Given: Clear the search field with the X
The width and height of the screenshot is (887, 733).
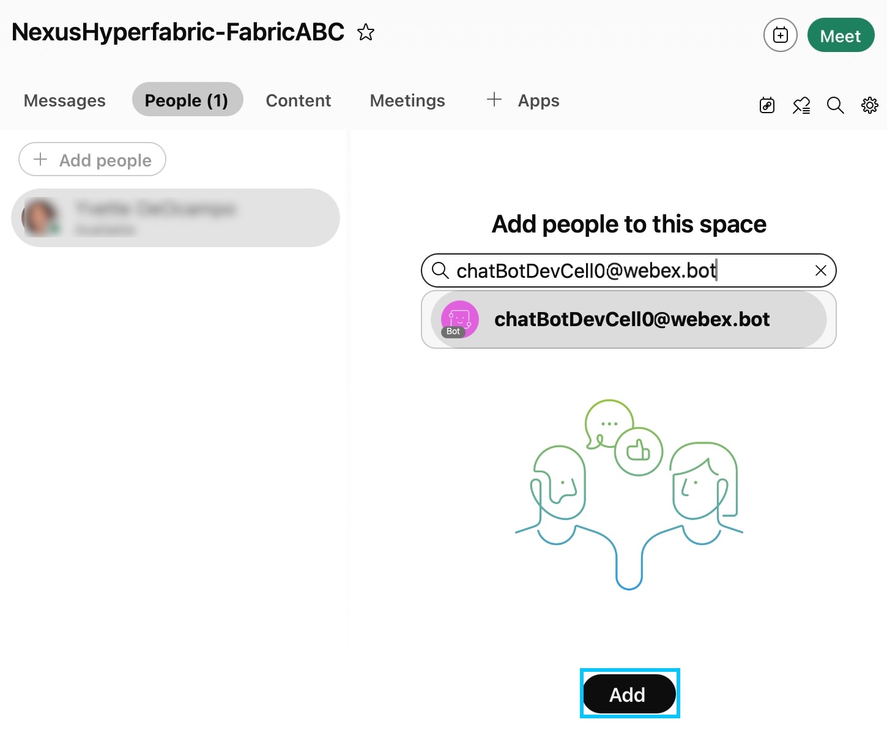Looking at the screenshot, I should click(x=820, y=270).
